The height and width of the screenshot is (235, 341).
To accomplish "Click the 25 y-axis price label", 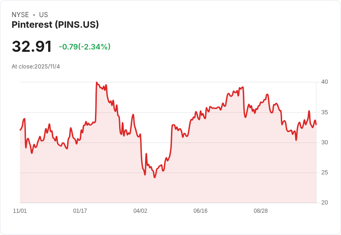I will tap(325, 173).
